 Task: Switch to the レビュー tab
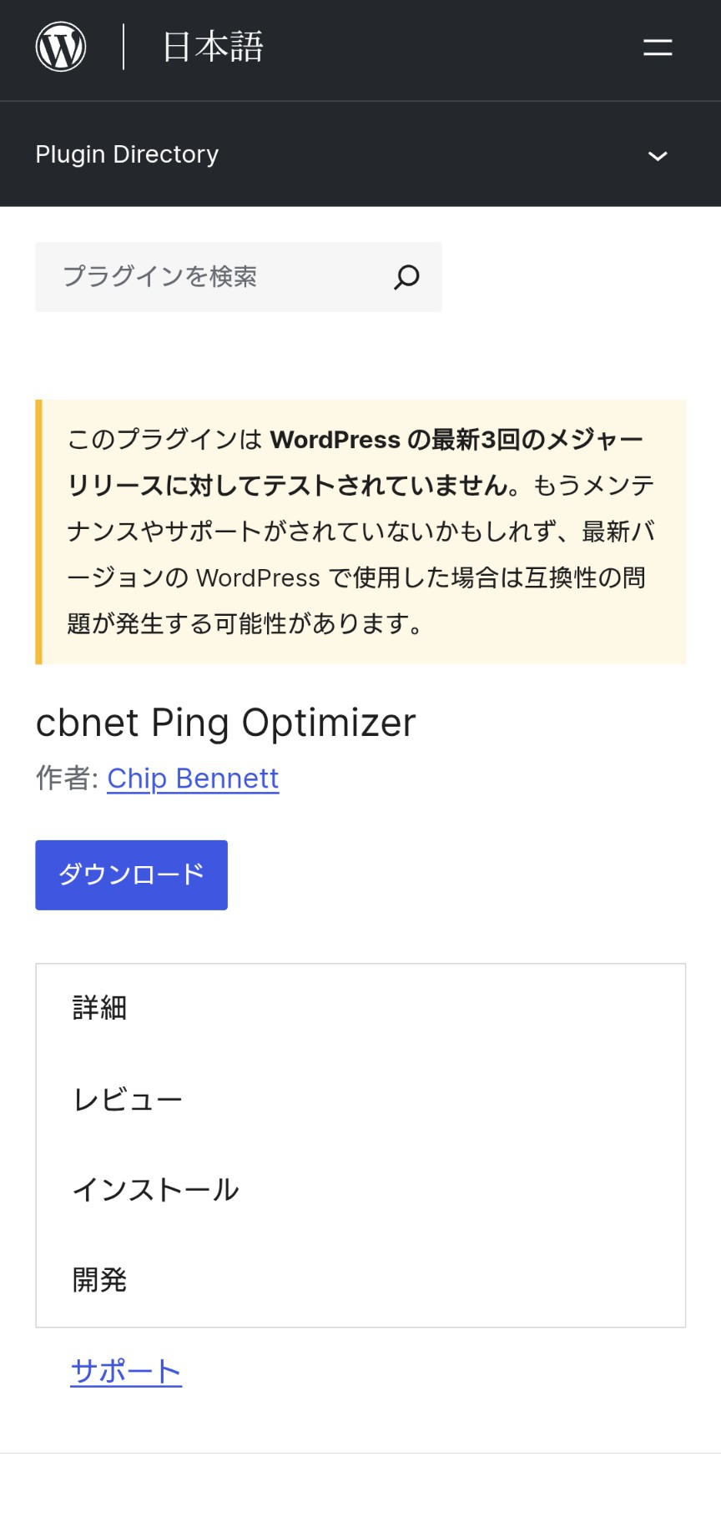click(128, 1100)
